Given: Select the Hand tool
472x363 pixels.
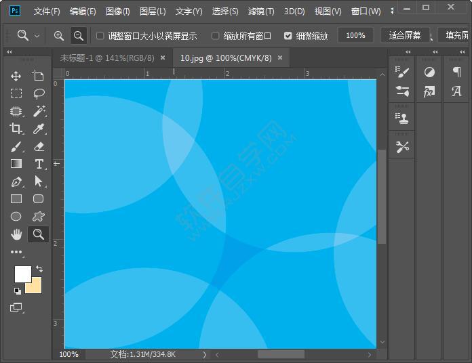Looking at the screenshot, I should click(x=16, y=234).
